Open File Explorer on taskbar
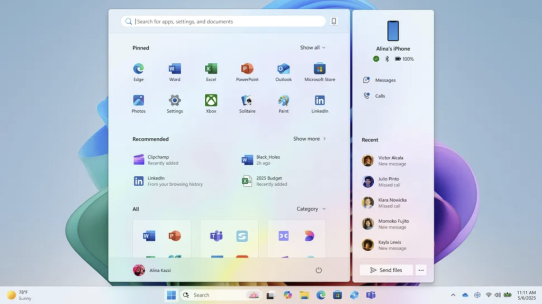The width and height of the screenshot is (542, 304). [304, 295]
